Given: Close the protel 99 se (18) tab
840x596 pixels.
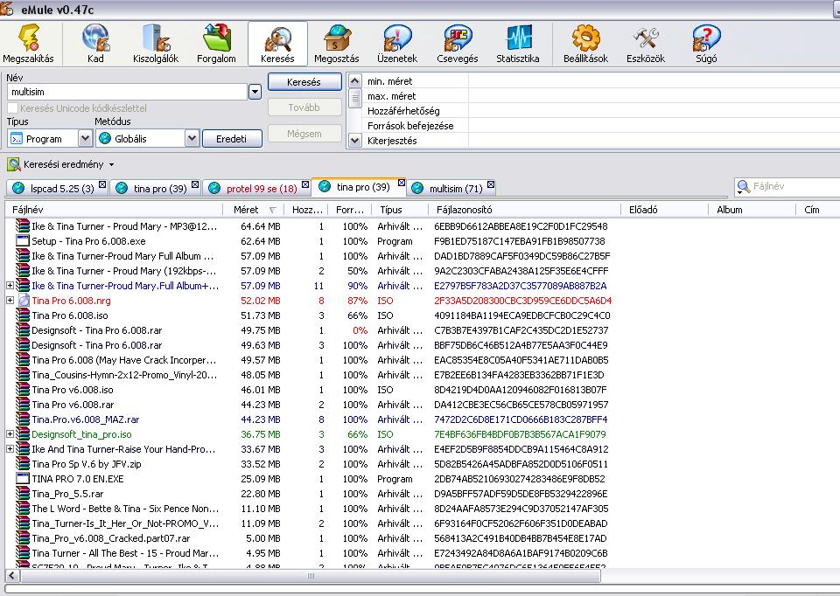Looking at the screenshot, I should pos(305,184).
